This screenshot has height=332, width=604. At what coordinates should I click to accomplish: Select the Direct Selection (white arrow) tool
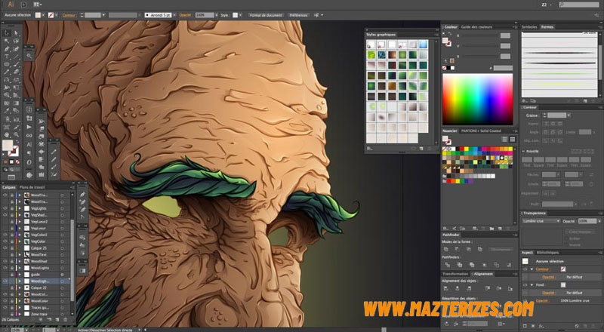[16, 33]
